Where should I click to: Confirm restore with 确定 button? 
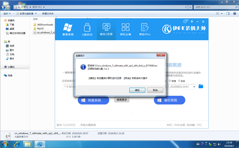[x=137, y=90]
